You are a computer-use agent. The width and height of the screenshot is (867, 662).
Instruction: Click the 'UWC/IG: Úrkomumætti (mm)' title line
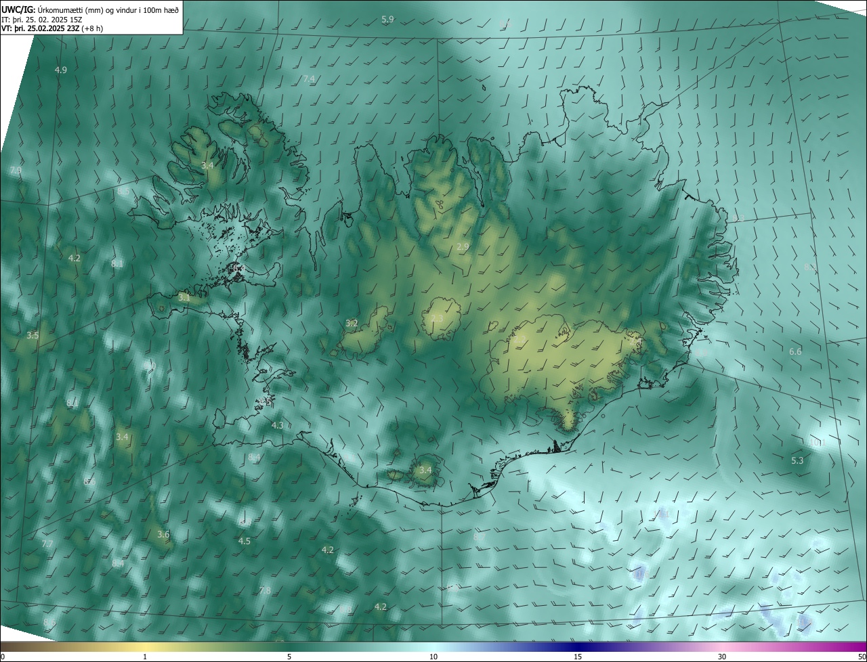point(90,9)
